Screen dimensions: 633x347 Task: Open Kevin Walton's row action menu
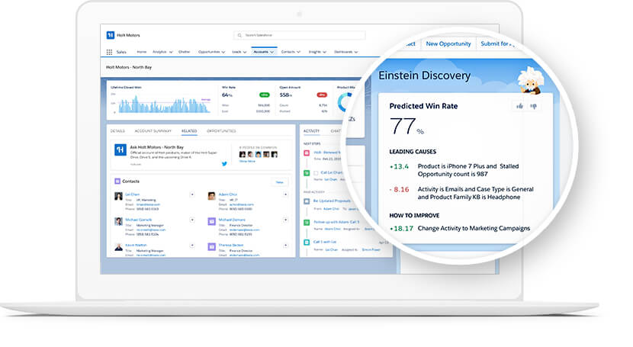(x=192, y=246)
